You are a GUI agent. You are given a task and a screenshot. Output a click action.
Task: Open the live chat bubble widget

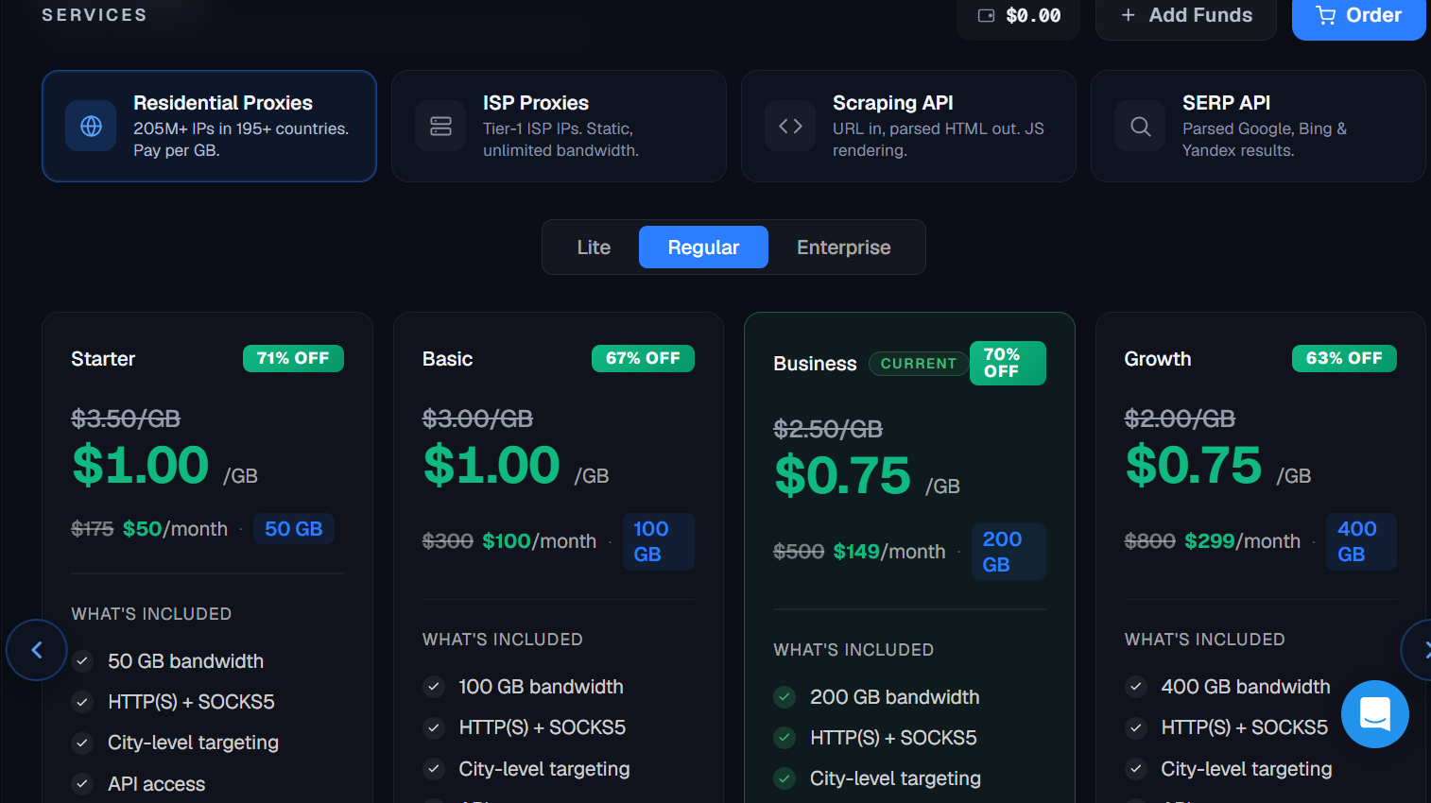point(1374,714)
